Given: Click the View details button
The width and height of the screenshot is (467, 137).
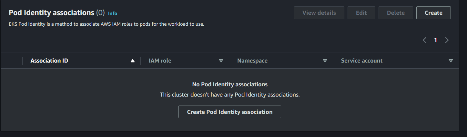Looking at the screenshot, I should 319,13.
